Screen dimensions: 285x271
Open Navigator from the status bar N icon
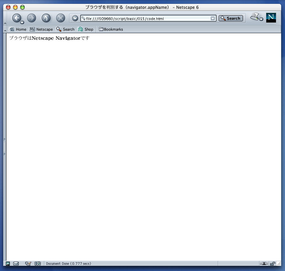pos(8,263)
